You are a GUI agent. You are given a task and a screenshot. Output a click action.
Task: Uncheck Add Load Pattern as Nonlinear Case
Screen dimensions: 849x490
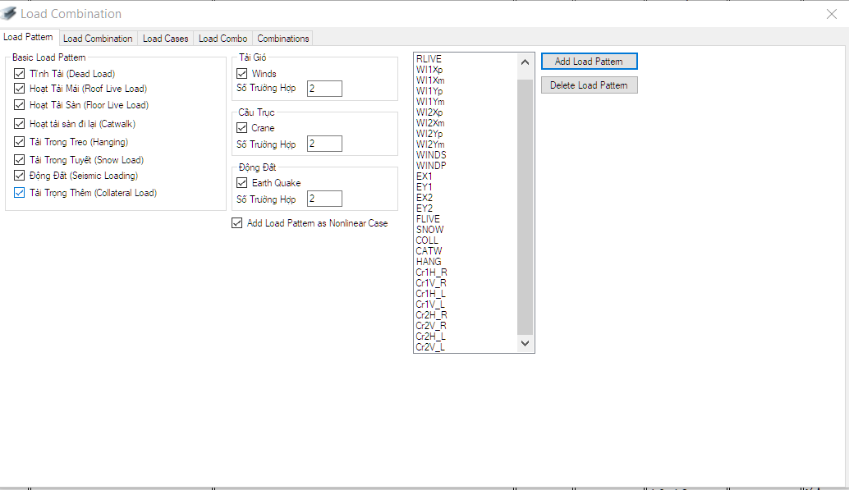click(236, 222)
